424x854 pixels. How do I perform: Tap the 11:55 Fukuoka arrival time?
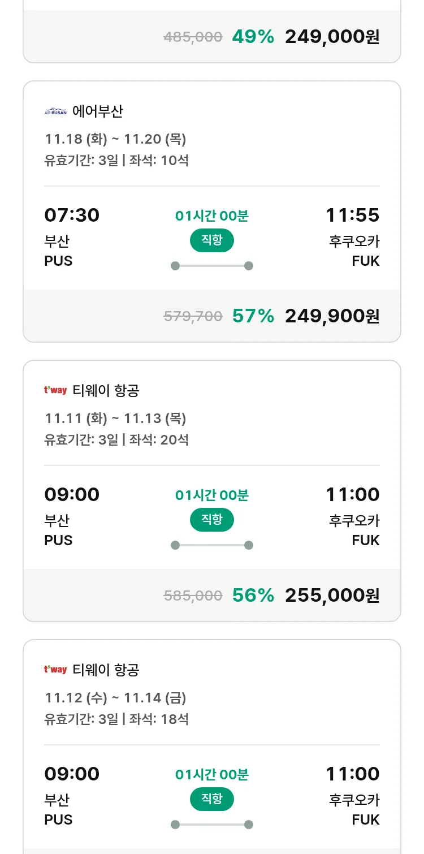352,215
